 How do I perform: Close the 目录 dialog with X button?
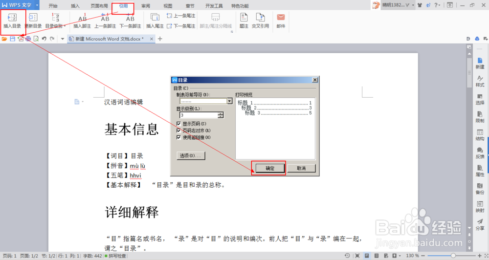315,80
